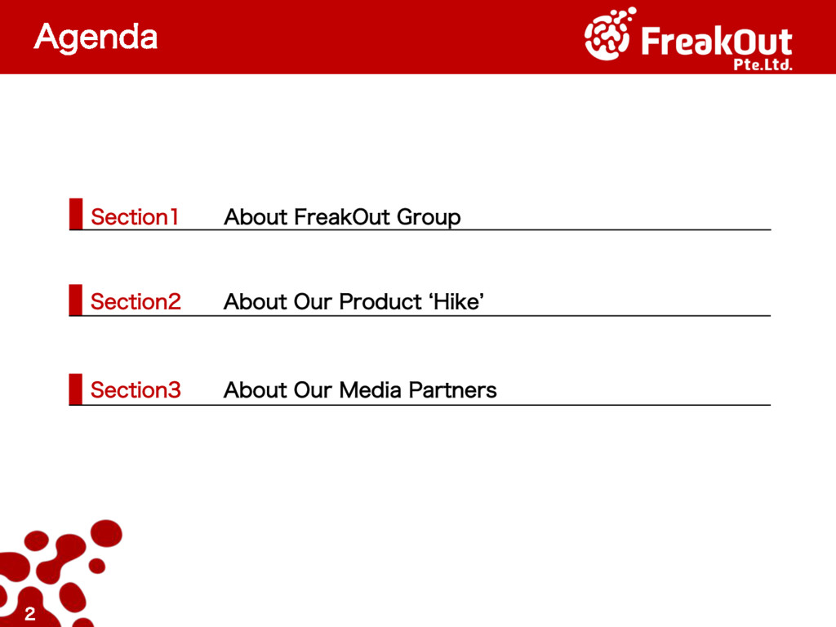
Task: Click the slide number 2
Action: point(30,614)
